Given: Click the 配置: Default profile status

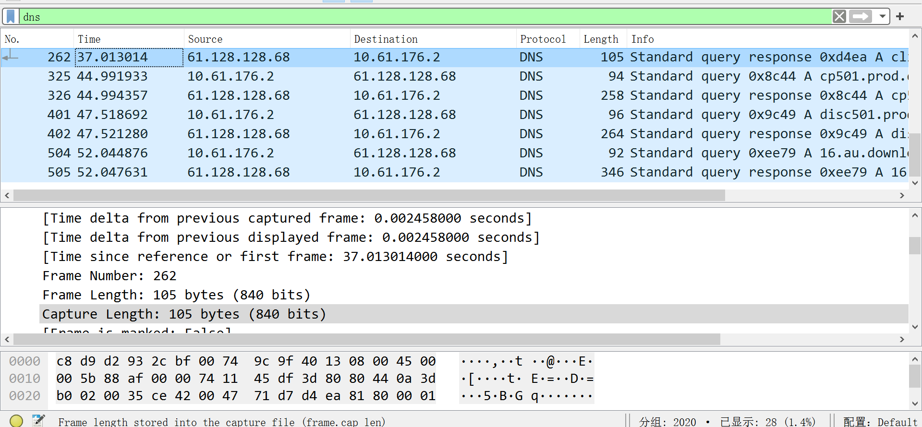Looking at the screenshot, I should click(880, 422).
